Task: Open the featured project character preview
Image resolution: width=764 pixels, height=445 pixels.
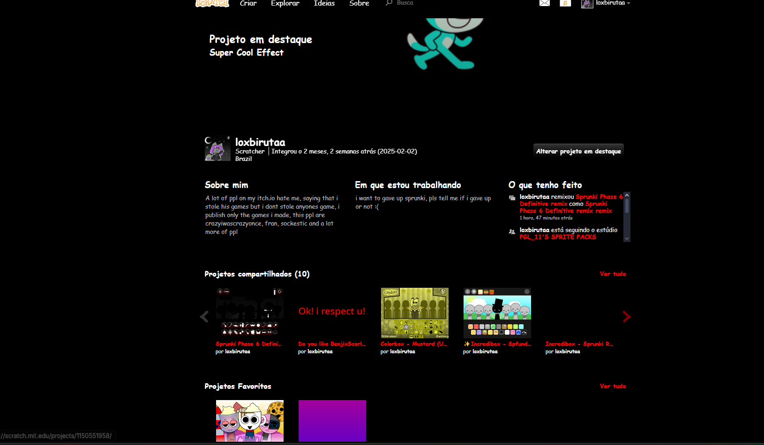Action: 445,44
